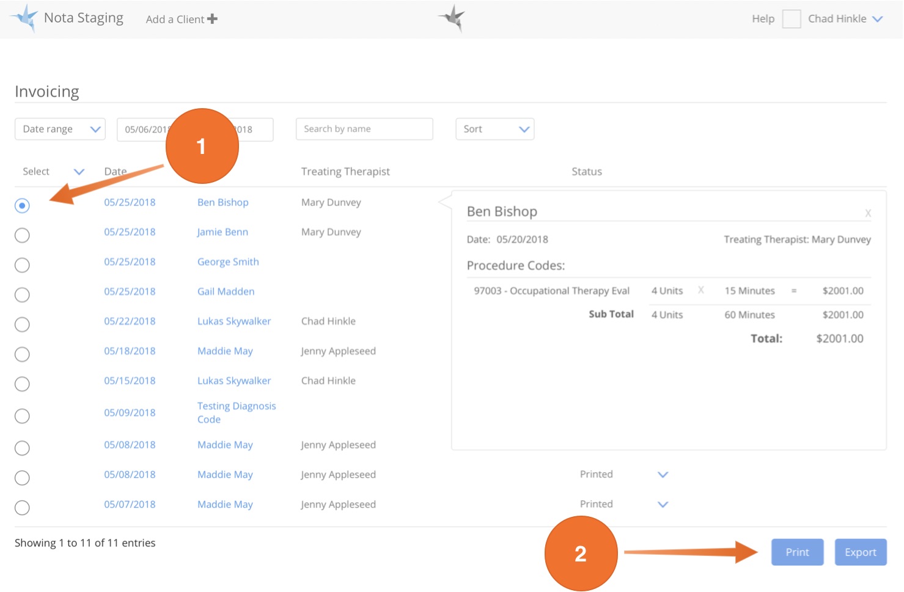Expand Printed status chevron for 05/08/2018 row

tap(663, 475)
